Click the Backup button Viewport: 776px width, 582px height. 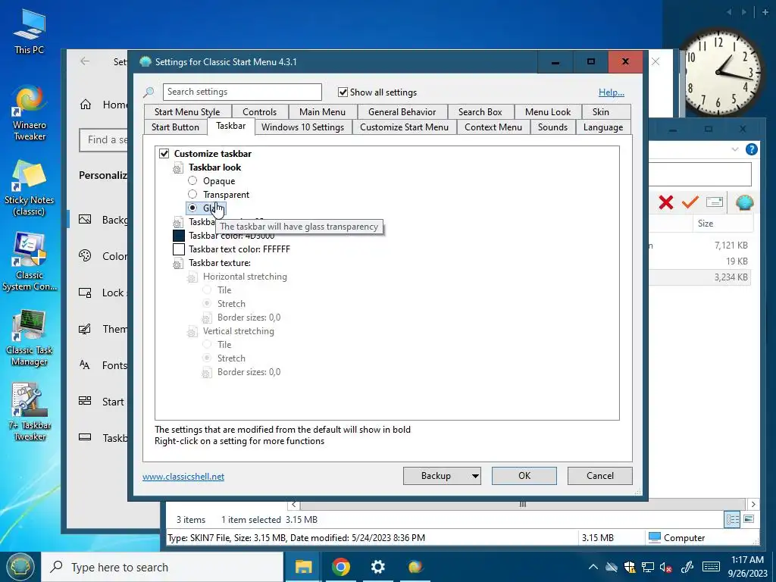coord(436,476)
